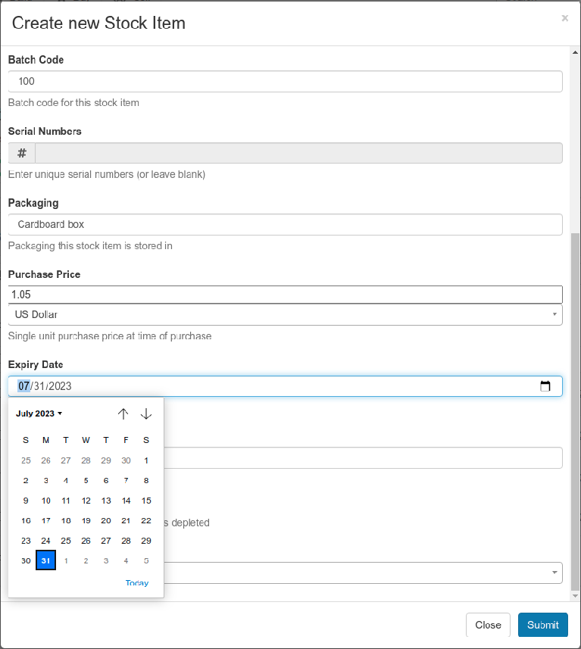
Task: Expand the July 2023 month selector
Action: click(39, 413)
